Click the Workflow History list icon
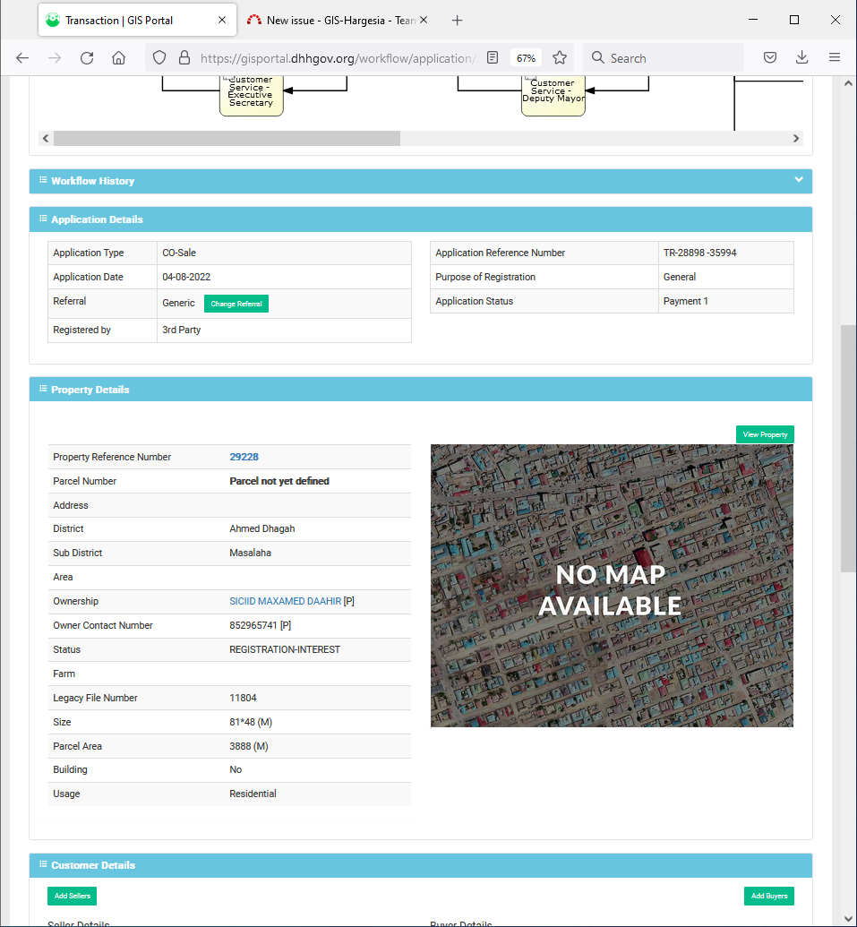Screen dimensions: 857x927 [43, 180]
